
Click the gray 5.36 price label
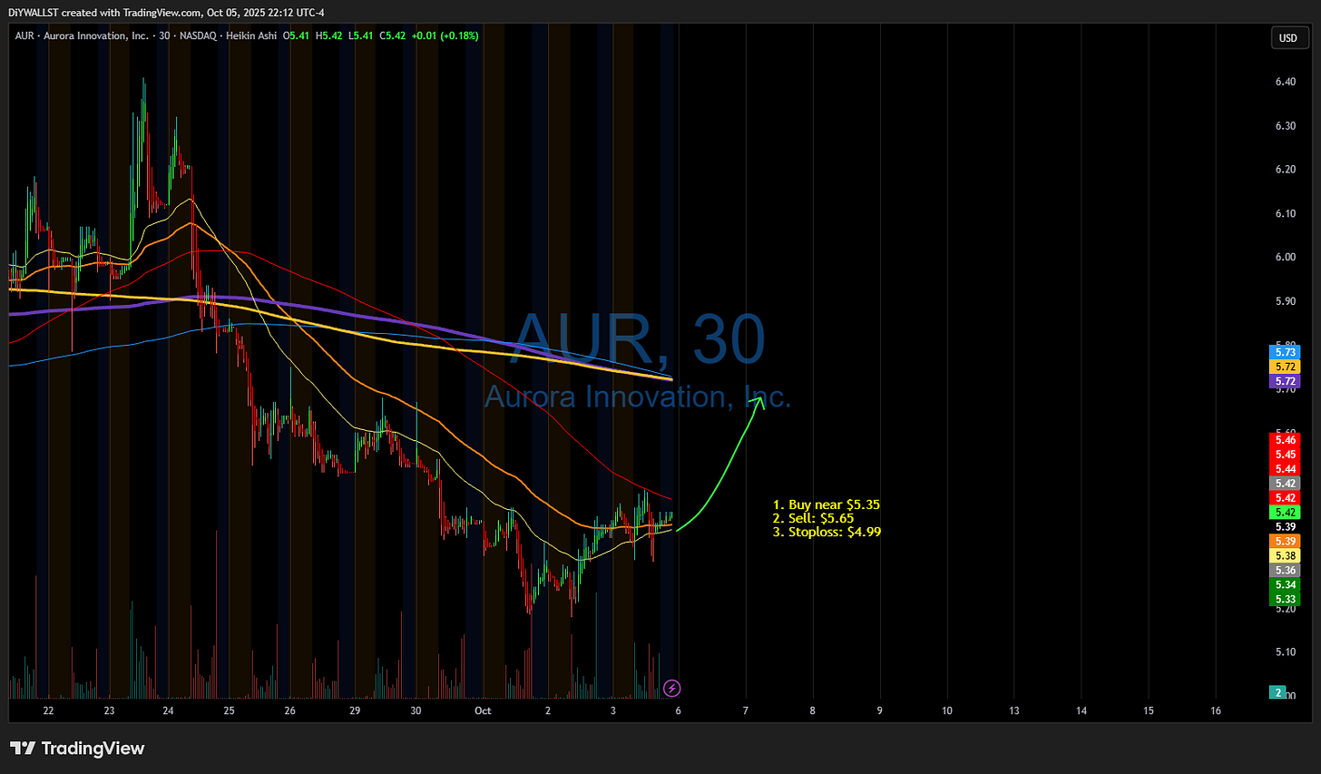pyautogui.click(x=1285, y=570)
